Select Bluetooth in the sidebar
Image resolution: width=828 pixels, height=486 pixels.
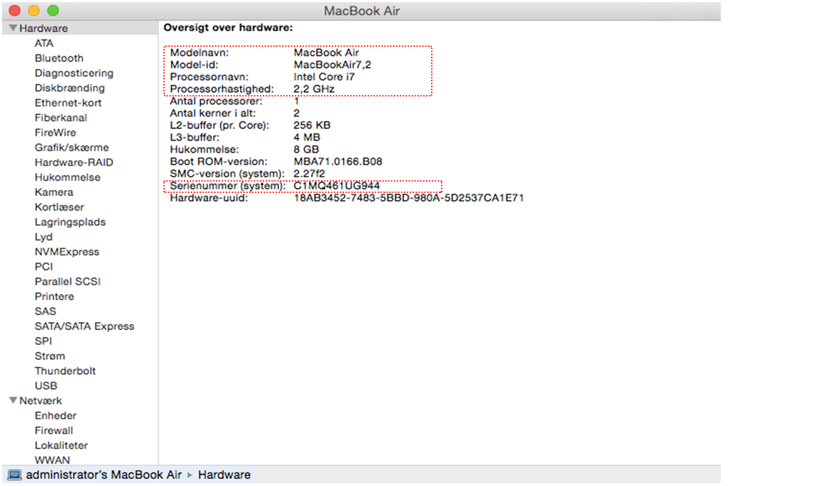tap(59, 58)
